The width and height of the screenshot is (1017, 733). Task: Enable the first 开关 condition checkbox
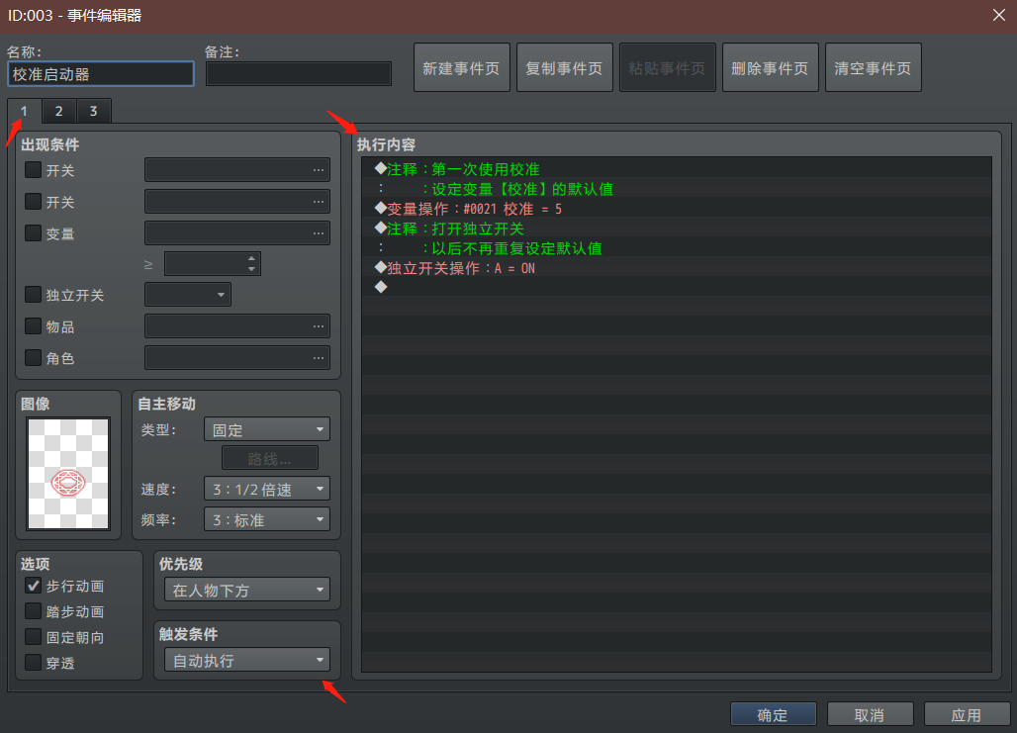pos(33,170)
